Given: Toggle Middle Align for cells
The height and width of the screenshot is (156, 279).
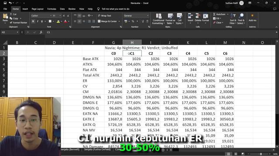Looking at the screenshot, I should coord(79,16).
